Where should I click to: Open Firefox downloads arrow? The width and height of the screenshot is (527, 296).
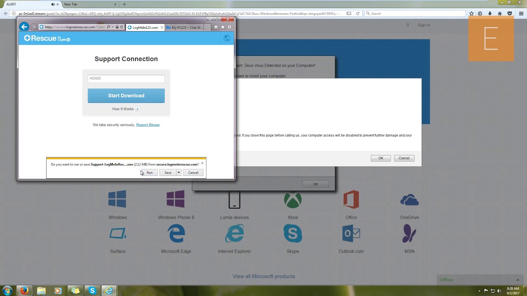click(x=490, y=14)
